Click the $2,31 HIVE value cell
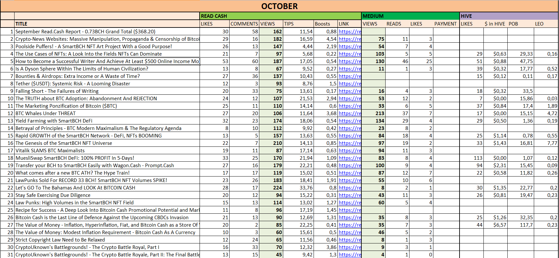This screenshot has height=258, width=559. (x=495, y=166)
